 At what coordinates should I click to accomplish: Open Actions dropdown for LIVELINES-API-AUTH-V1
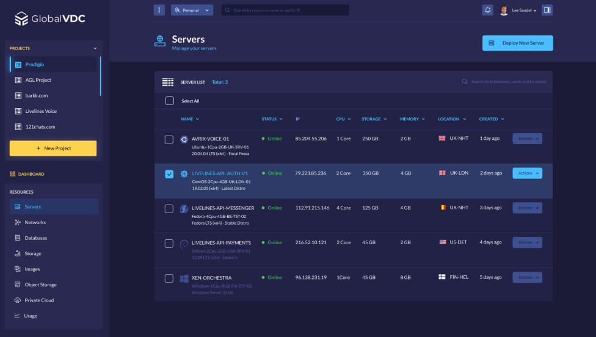pyautogui.click(x=527, y=173)
